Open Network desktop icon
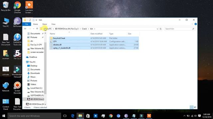213x119 pixels. tap(6, 87)
